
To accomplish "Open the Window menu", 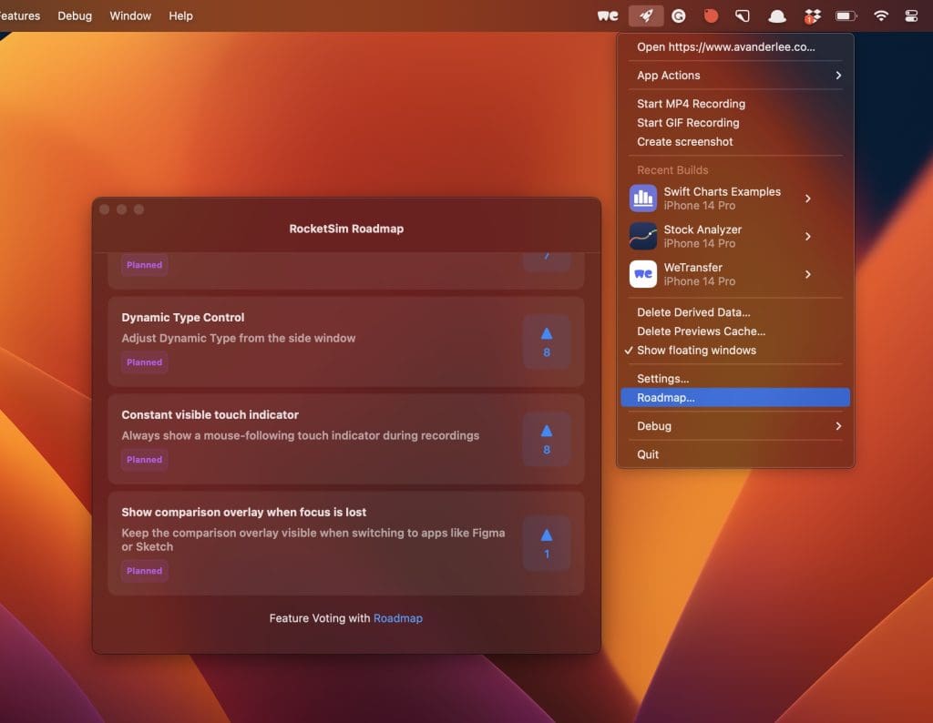I will [x=130, y=16].
